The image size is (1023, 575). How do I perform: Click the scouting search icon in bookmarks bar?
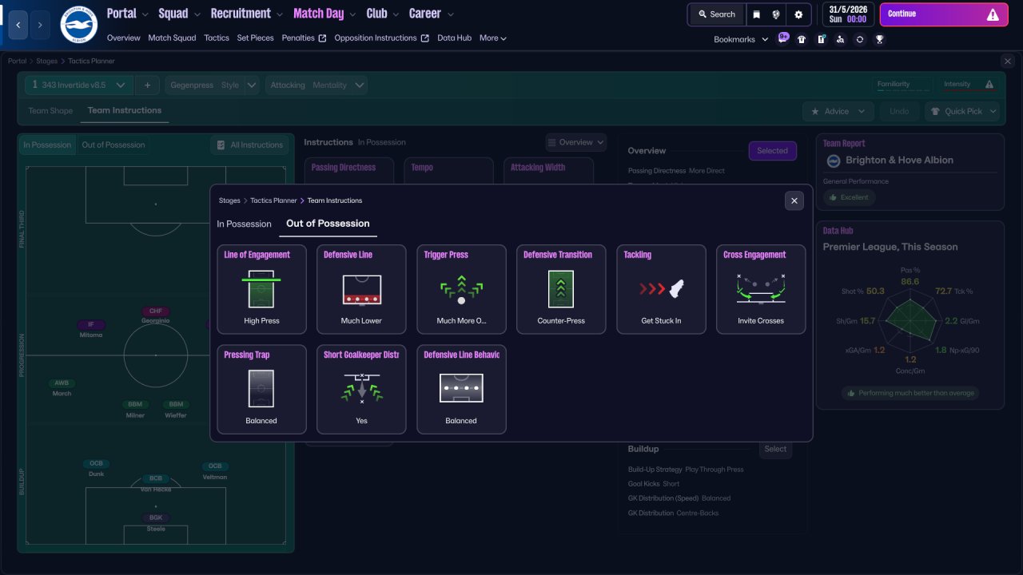(841, 39)
